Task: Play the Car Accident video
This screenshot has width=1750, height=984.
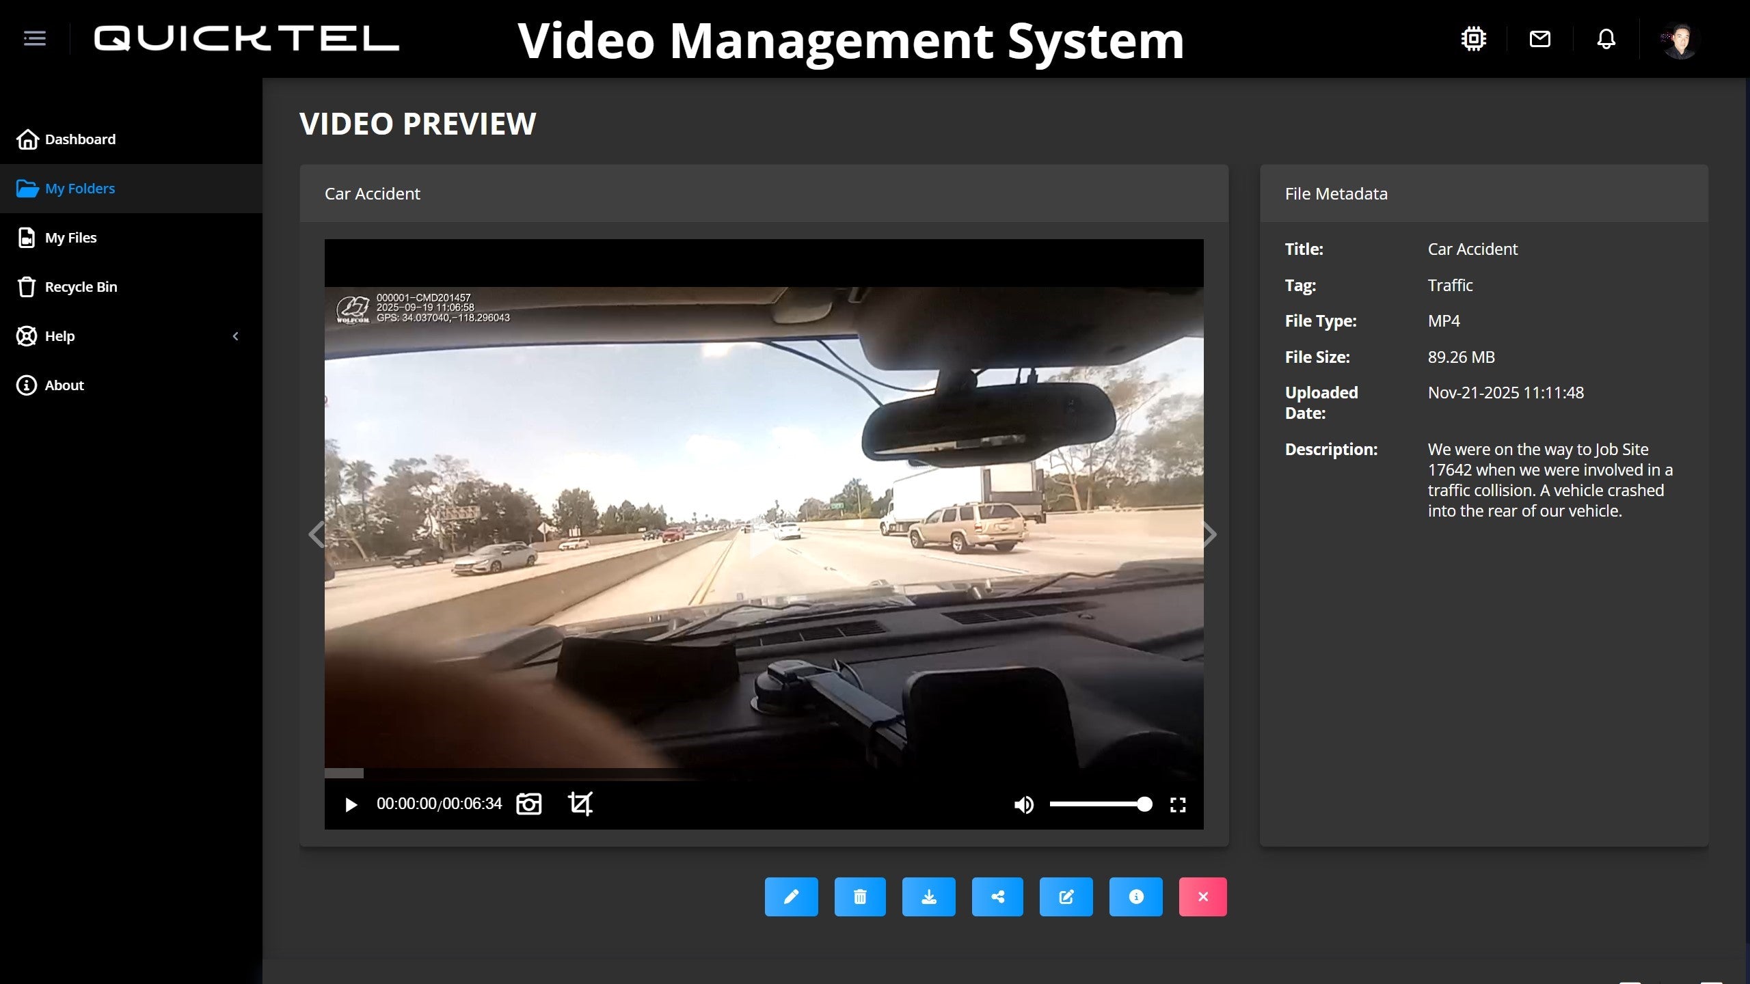Action: point(351,805)
